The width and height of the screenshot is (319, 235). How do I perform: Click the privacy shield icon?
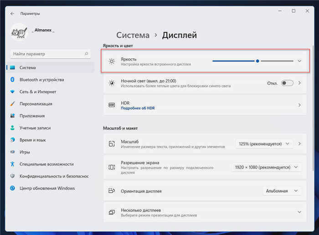click(x=12, y=176)
